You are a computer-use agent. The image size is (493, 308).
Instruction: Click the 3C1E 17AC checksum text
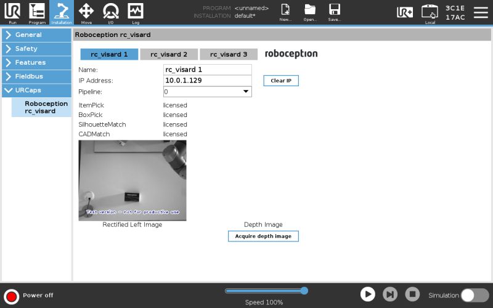pyautogui.click(x=455, y=12)
